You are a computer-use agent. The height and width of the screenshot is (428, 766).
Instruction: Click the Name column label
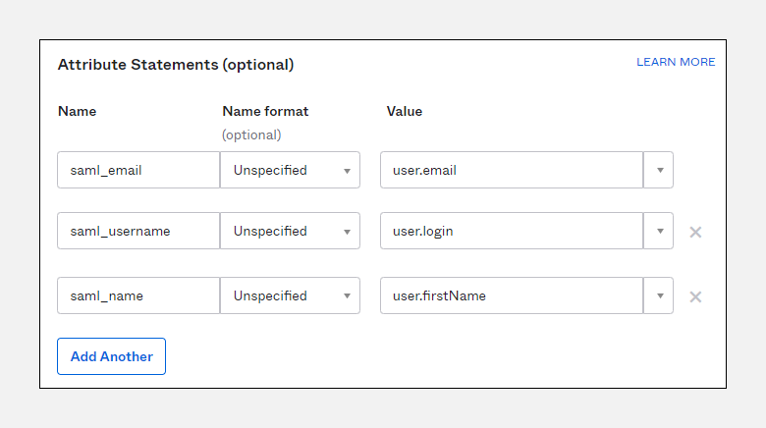click(78, 111)
